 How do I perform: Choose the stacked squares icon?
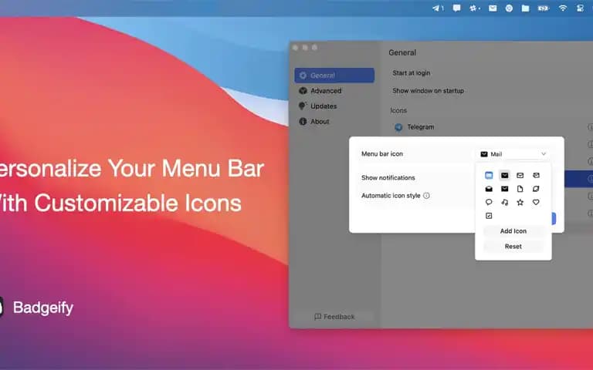(536, 189)
